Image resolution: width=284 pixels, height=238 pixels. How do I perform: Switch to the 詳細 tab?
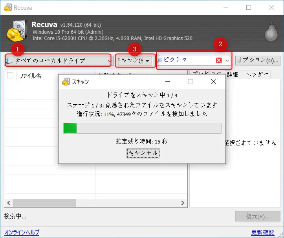point(233,74)
